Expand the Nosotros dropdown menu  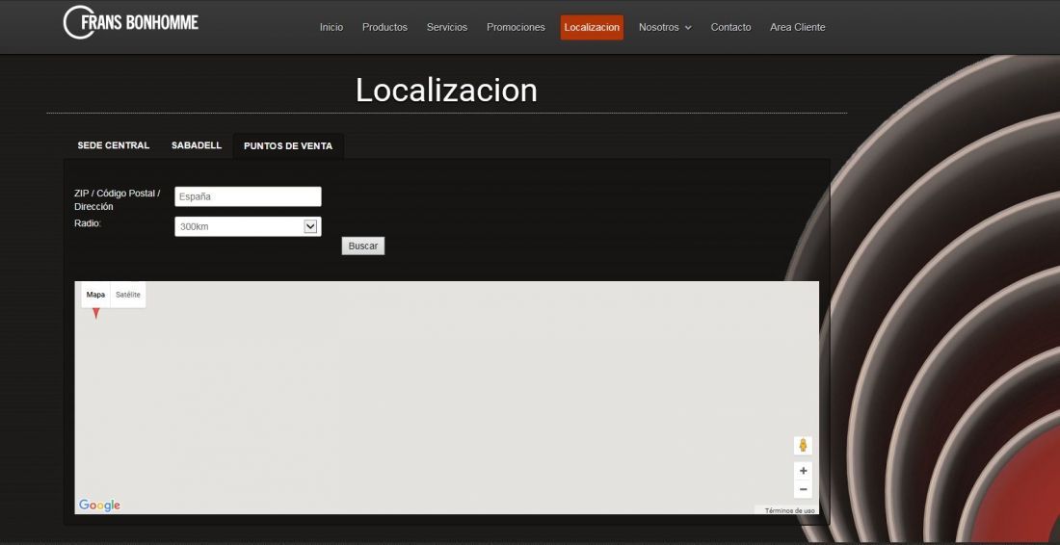665,28
